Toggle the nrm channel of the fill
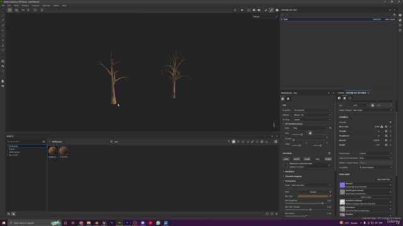403x226 pixels. [x=317, y=159]
